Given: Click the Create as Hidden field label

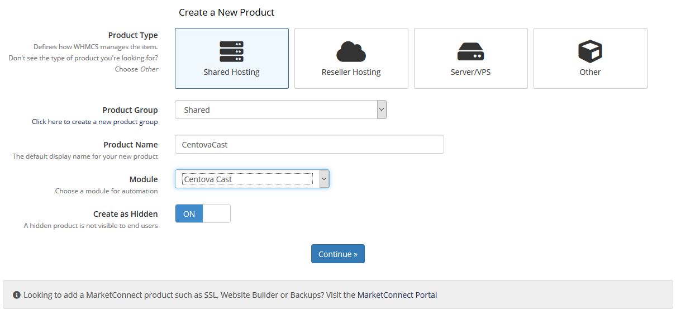Looking at the screenshot, I should point(126,214).
